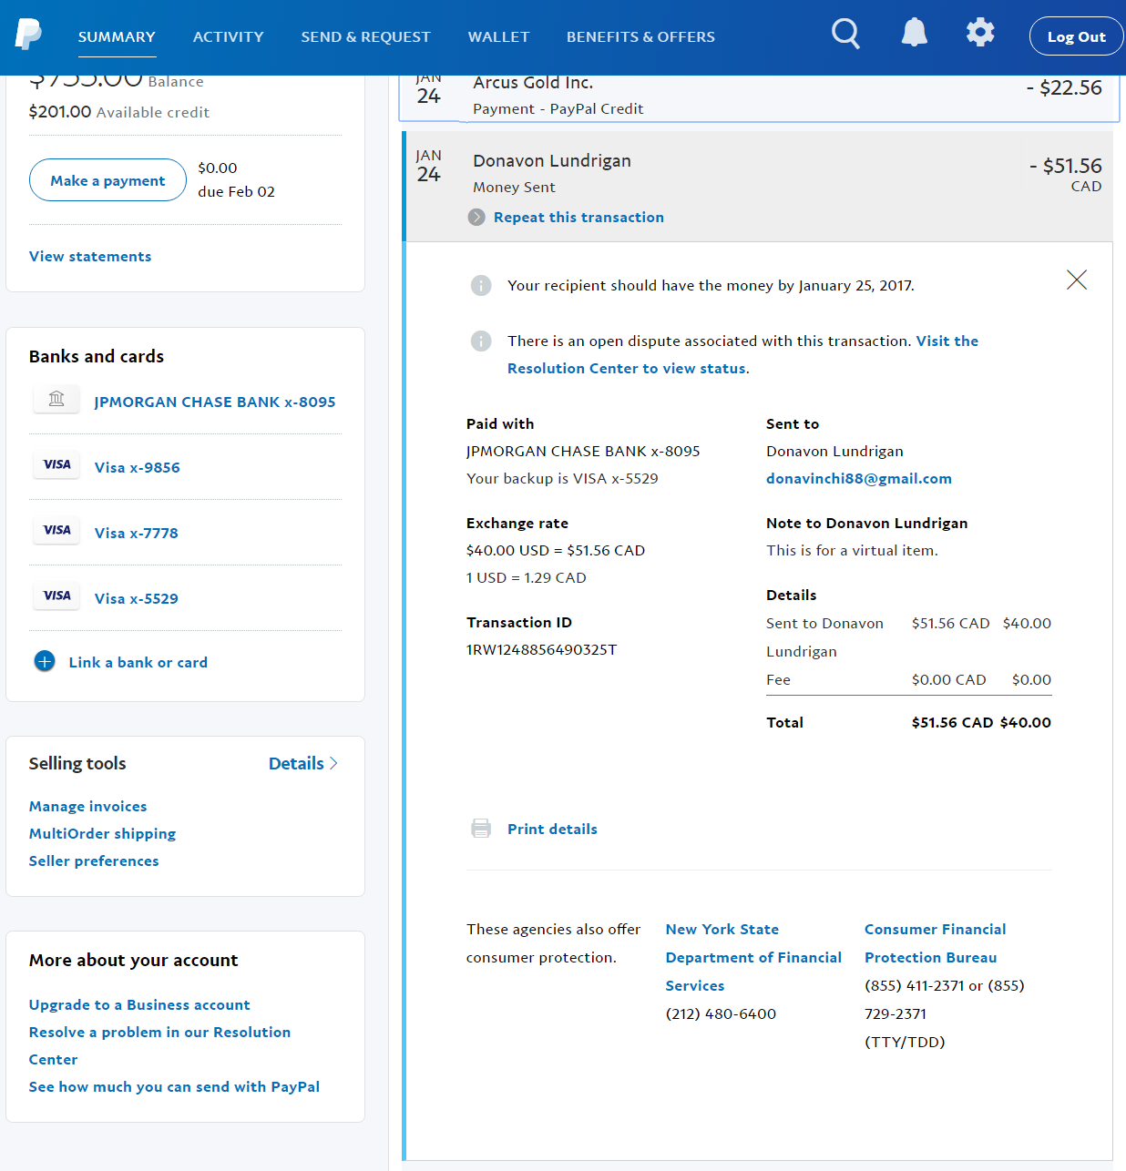Screen dimensions: 1126x1171
Task: Click the Visa logo beside Visa x-9856
Action: coord(56,464)
